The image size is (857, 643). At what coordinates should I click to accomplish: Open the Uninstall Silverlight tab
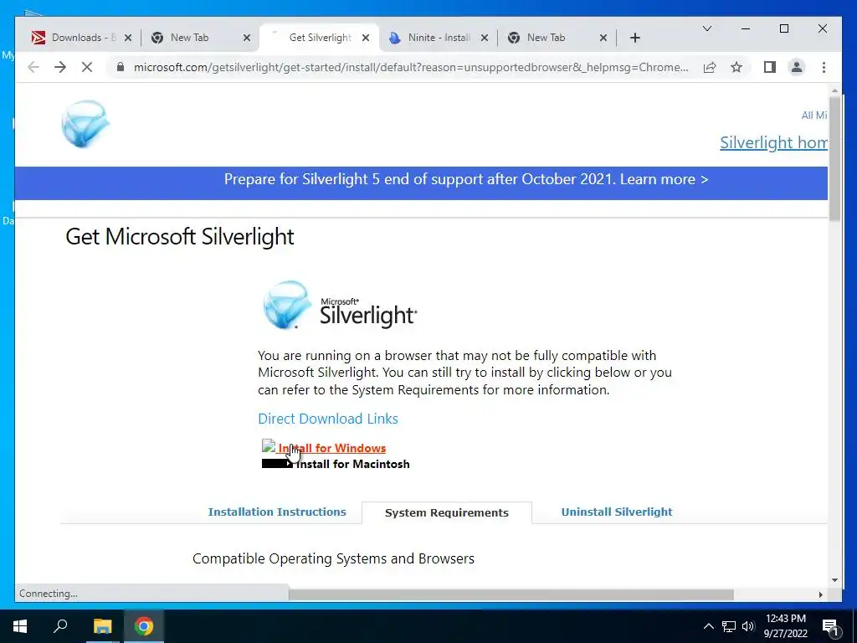617,512
